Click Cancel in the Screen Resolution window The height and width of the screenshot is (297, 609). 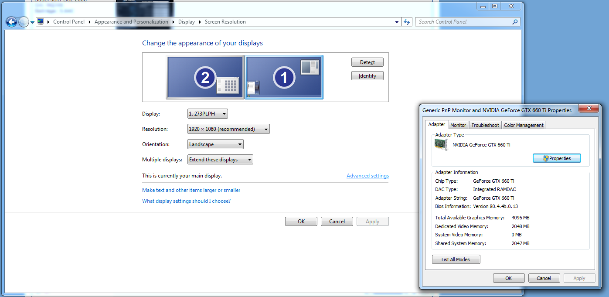coord(337,222)
